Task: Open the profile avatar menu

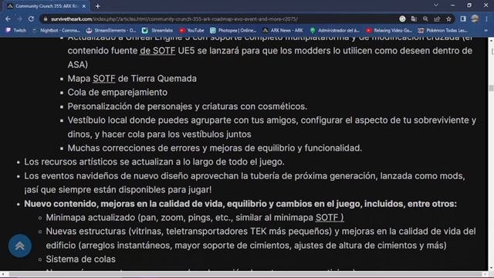Action: [x=475, y=19]
